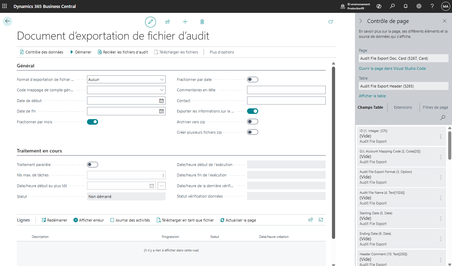Click the pencil edit icon
The image size is (452, 266).
pos(150,22)
